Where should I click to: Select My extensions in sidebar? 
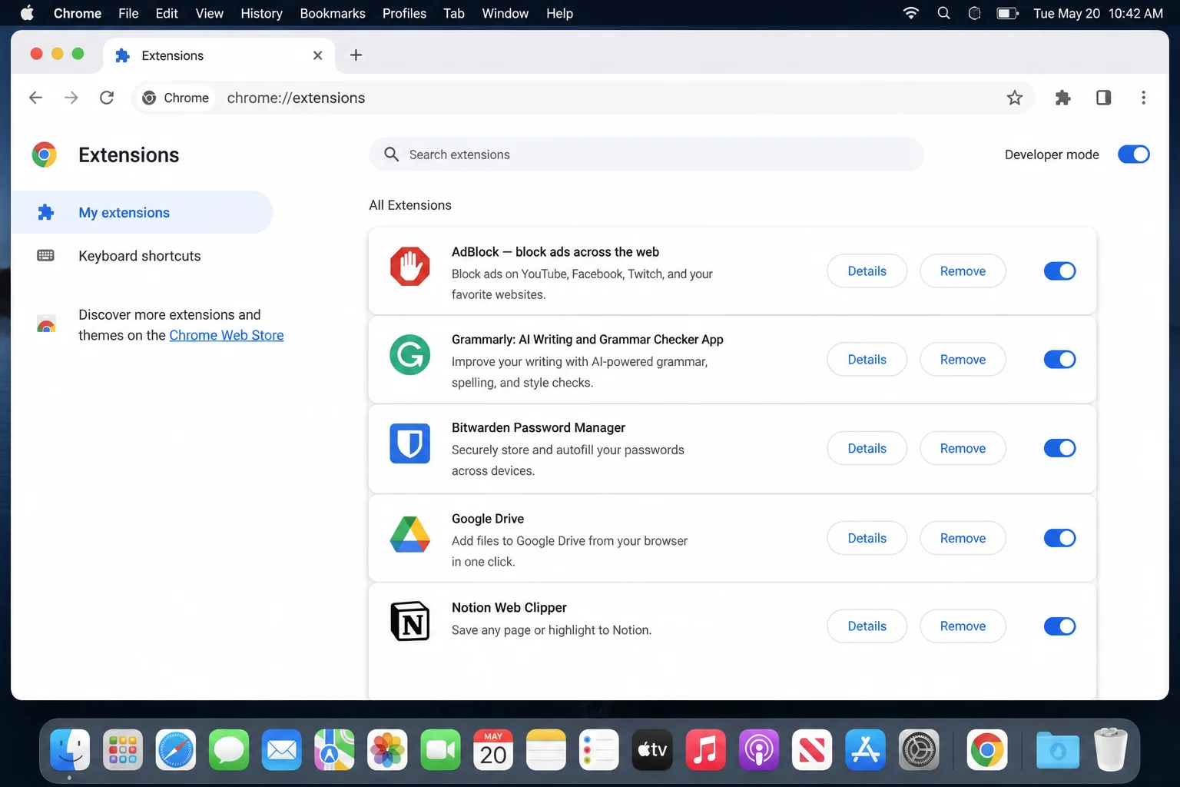142,212
